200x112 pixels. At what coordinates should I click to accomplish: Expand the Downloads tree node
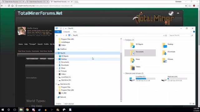[57, 65]
